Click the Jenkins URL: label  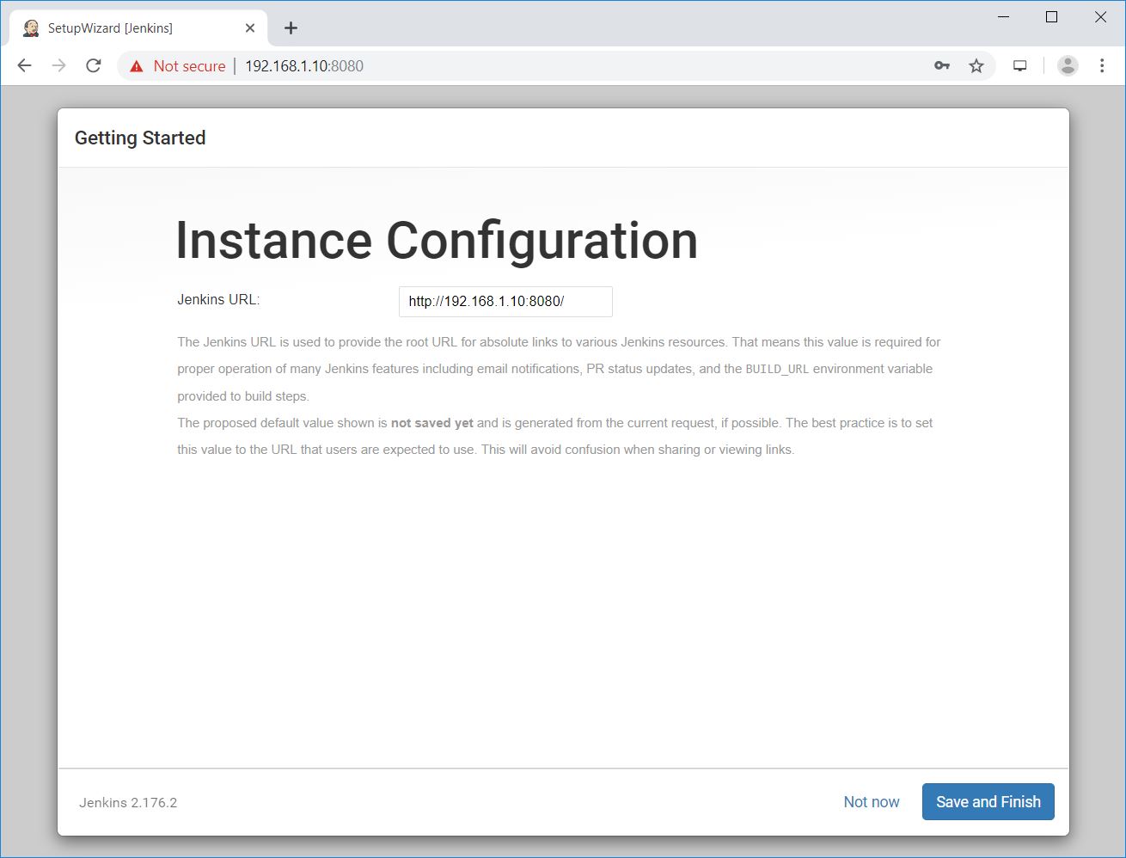pyautogui.click(x=218, y=300)
